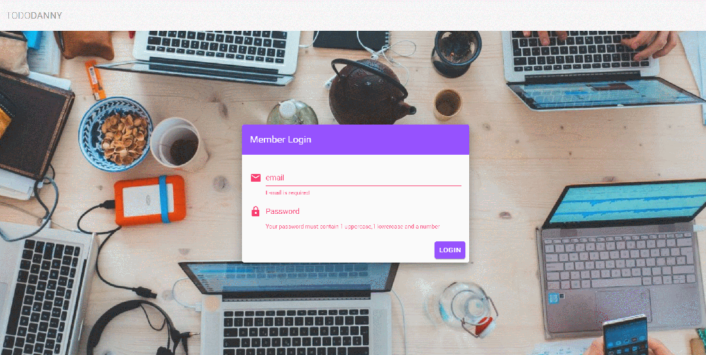Focus the email input field
The height and width of the screenshot is (355, 706).
point(363,177)
